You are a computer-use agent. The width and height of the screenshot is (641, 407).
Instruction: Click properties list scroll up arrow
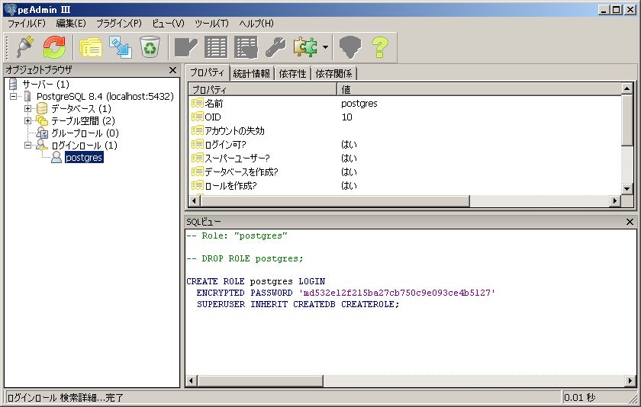[627, 88]
